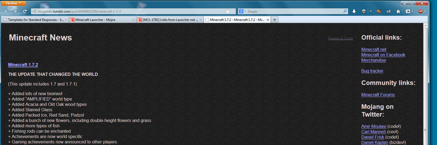The height and width of the screenshot is (145, 437).
Task: Click the gear add-on toolbar icon
Action: click(x=364, y=11)
